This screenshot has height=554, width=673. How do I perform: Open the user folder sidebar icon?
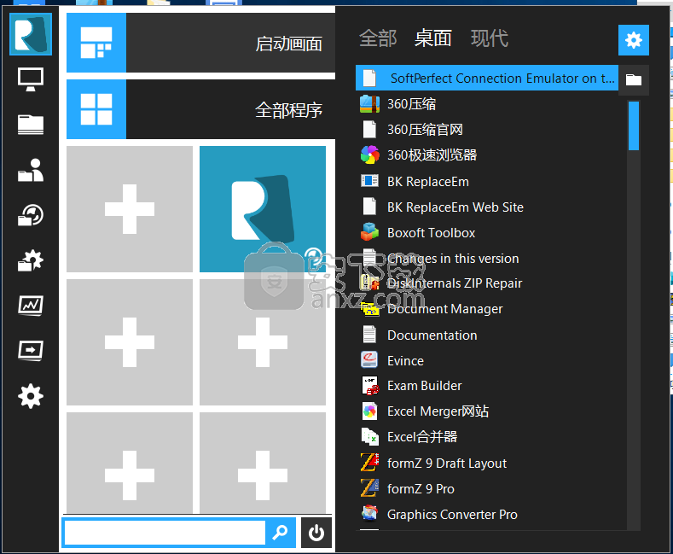(x=31, y=170)
